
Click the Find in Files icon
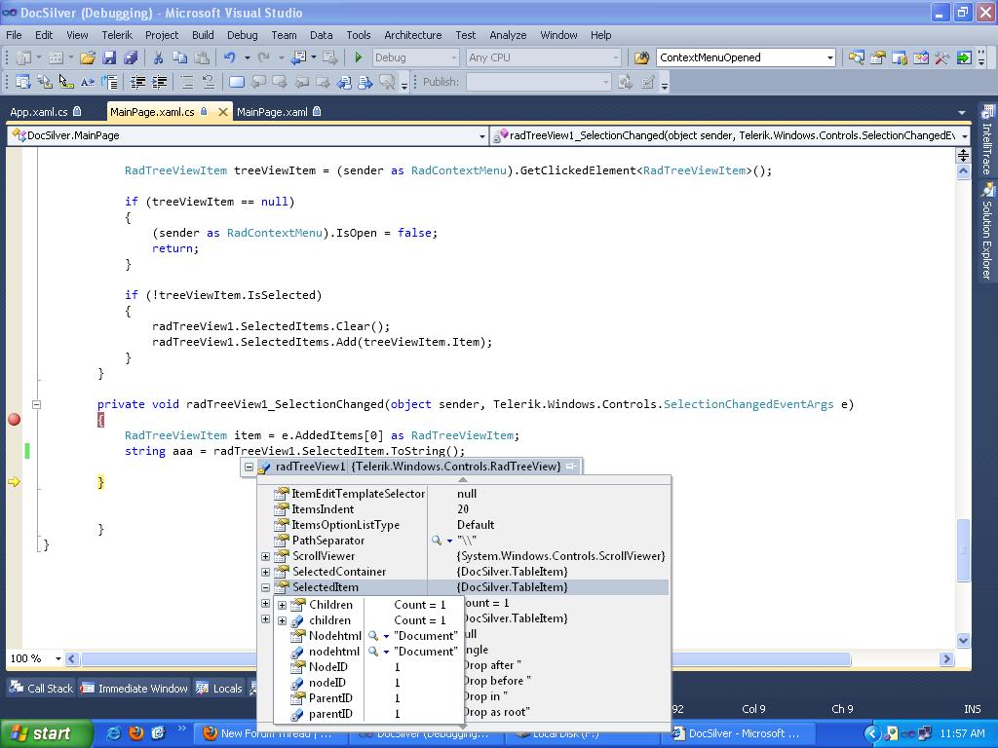[641, 57]
